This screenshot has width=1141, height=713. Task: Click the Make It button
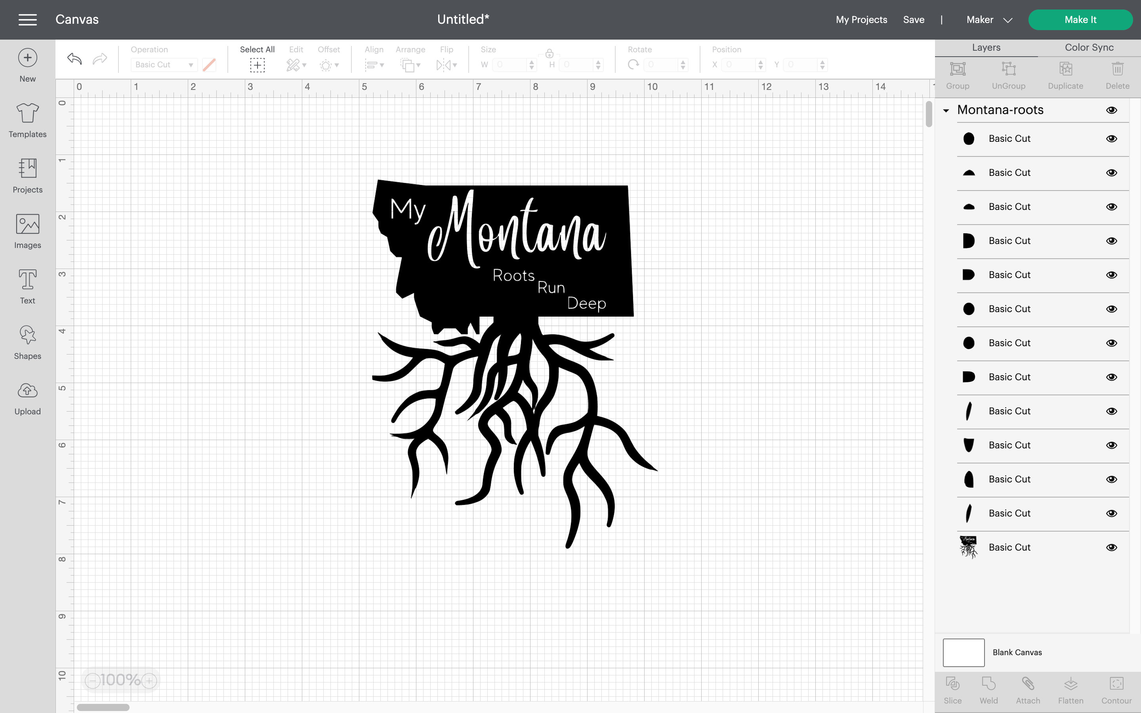(1081, 19)
